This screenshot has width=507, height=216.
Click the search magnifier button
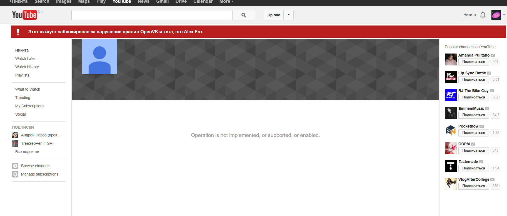(x=244, y=15)
